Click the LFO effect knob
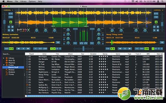 point(37,30)
